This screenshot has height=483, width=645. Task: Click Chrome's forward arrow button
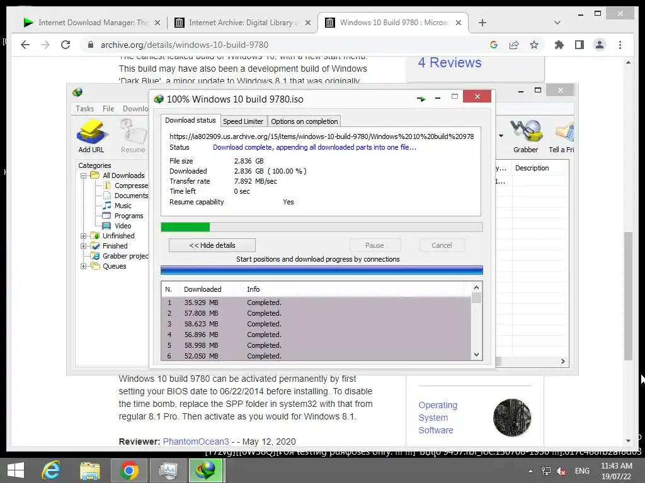(45, 45)
